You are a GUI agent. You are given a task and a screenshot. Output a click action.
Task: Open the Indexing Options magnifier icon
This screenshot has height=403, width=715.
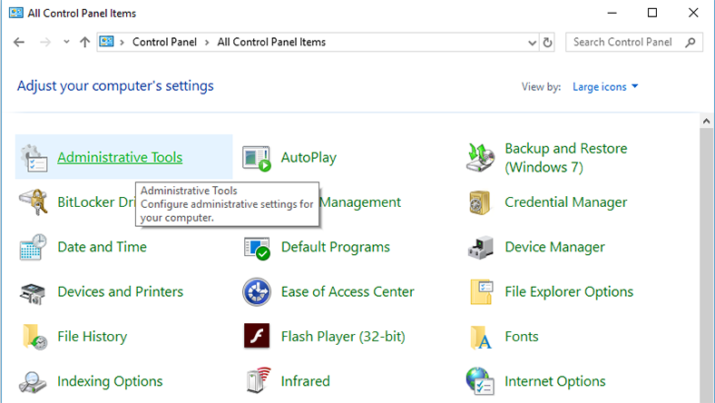pyautogui.click(x=32, y=382)
